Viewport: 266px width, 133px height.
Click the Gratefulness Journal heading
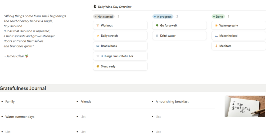tap(23, 88)
